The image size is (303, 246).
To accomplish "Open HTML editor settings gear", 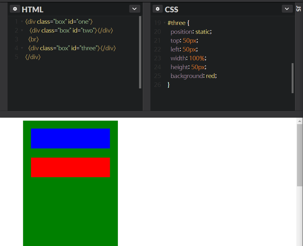I will [x=15, y=9].
